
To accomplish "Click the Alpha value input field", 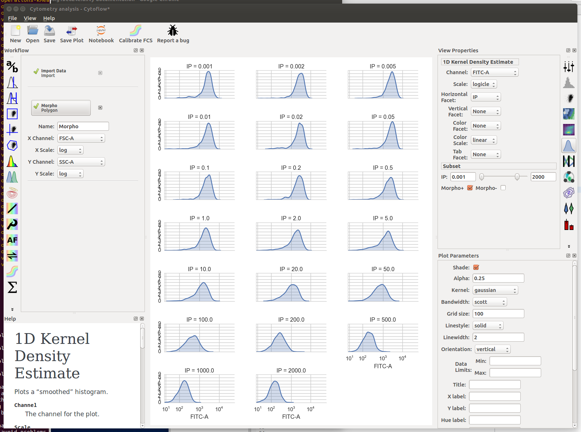I will (x=498, y=278).
